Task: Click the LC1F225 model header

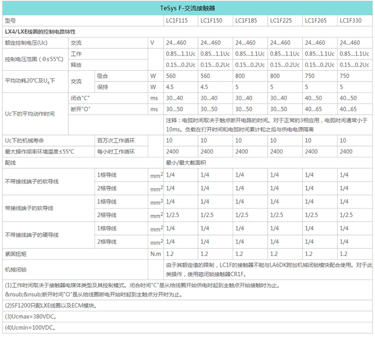Action: click(281, 20)
